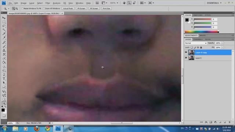The width and height of the screenshot is (235, 132).
Task: Toggle Lock transparent pixels
Action: pos(192,47)
